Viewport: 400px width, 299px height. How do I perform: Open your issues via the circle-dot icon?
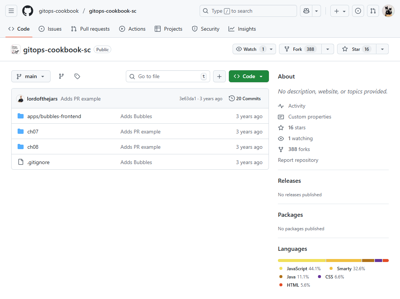pos(358,11)
